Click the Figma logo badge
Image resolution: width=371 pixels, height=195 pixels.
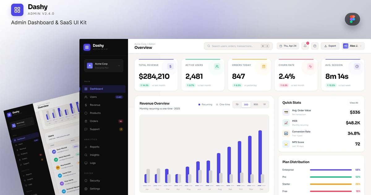[352, 19]
